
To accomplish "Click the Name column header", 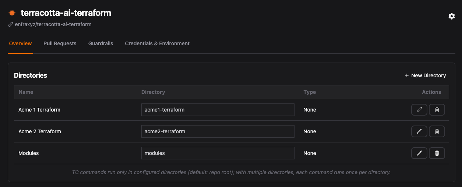I will click(x=26, y=92).
